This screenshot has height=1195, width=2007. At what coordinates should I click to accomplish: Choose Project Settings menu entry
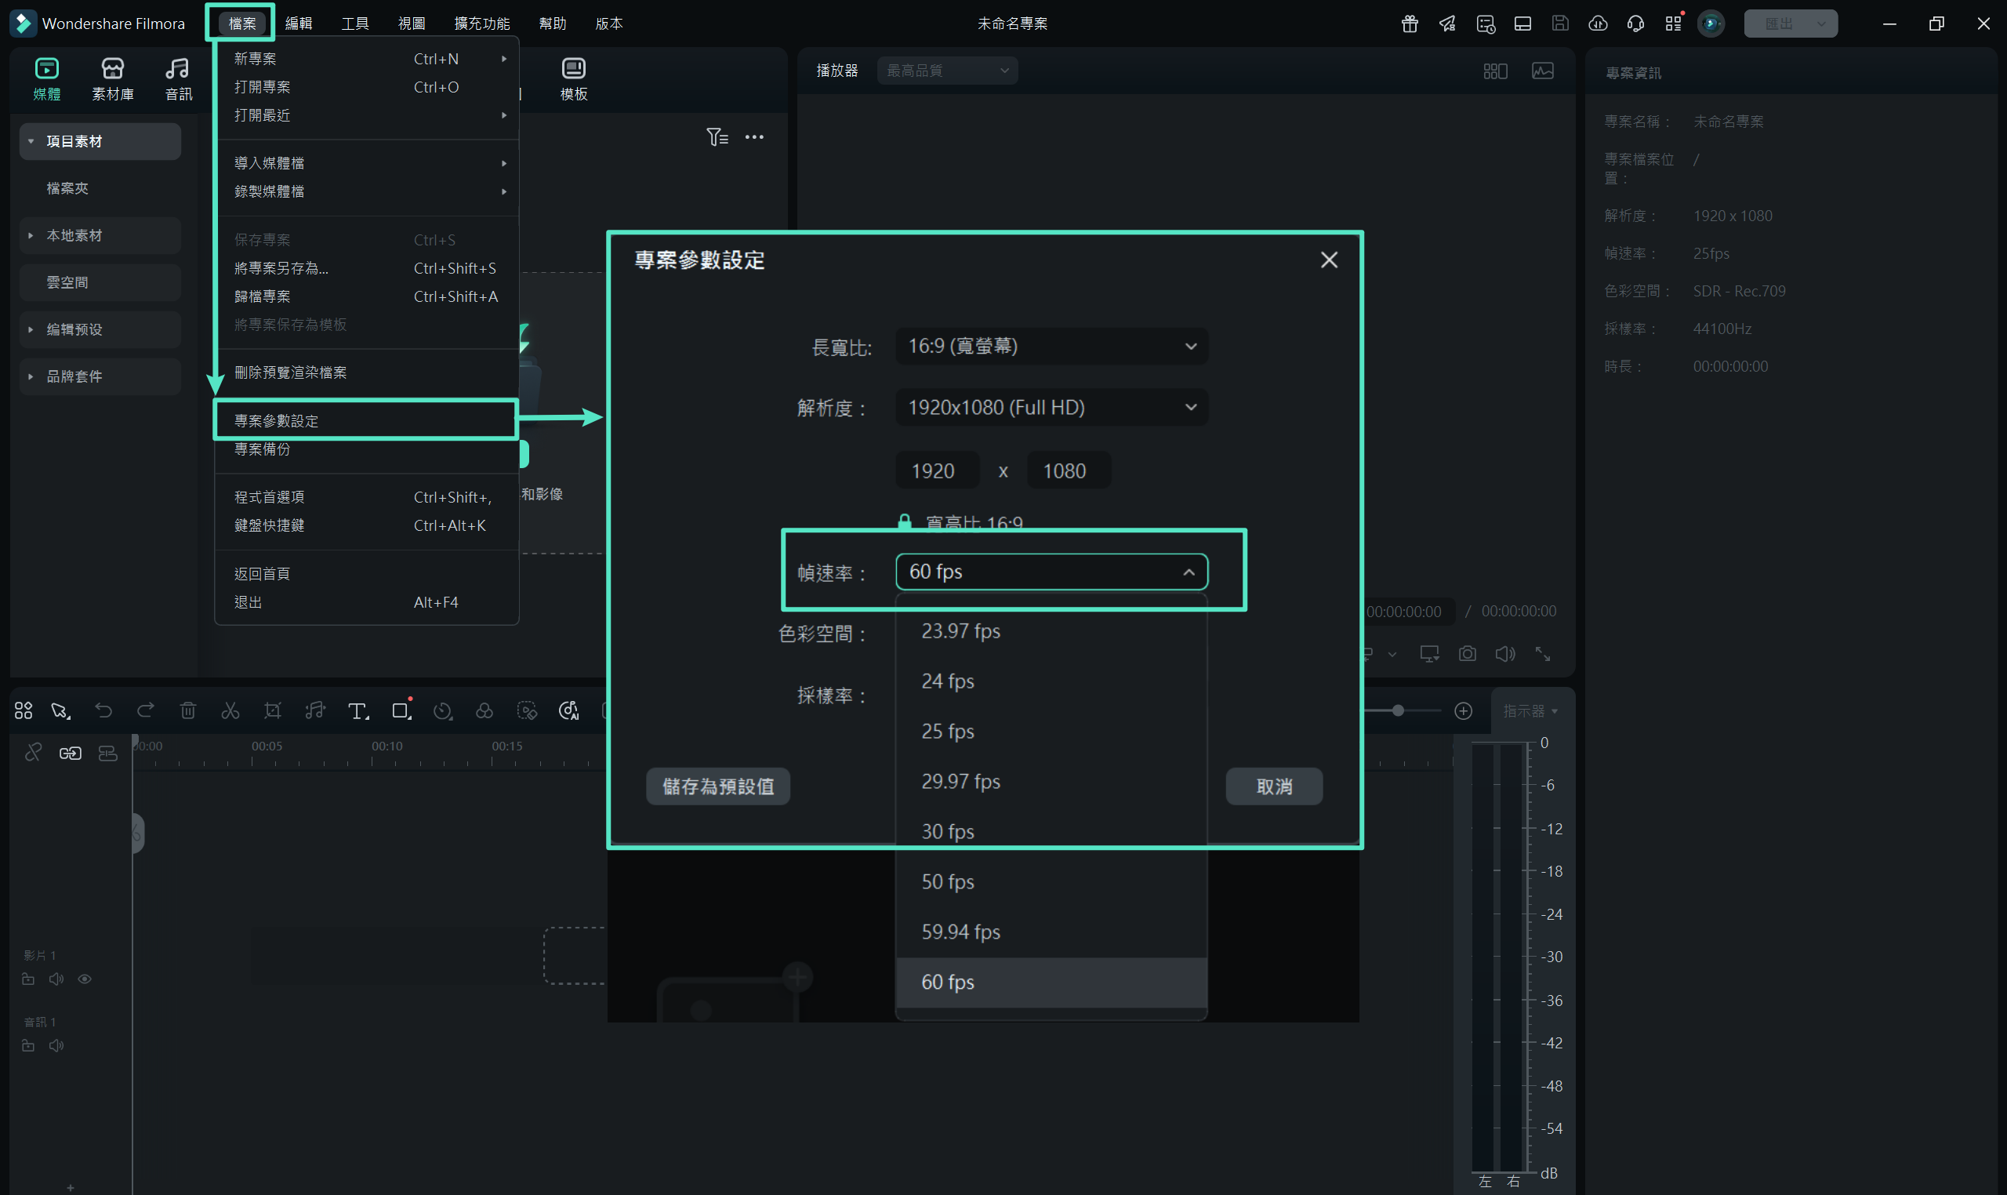click(366, 420)
